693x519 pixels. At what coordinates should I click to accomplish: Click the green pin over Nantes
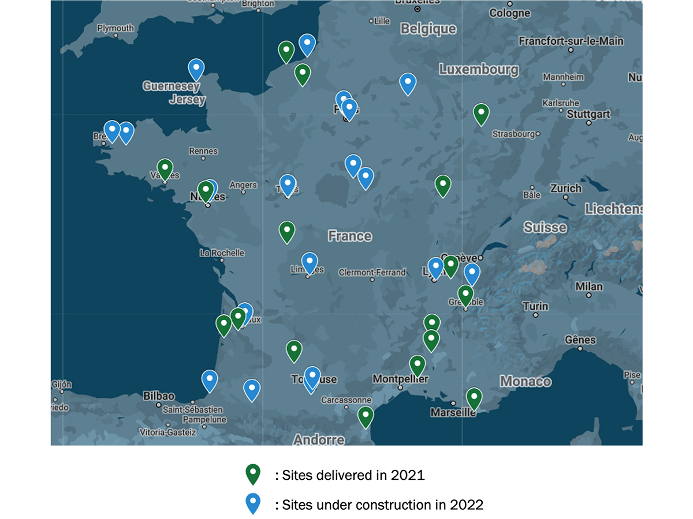click(x=205, y=192)
